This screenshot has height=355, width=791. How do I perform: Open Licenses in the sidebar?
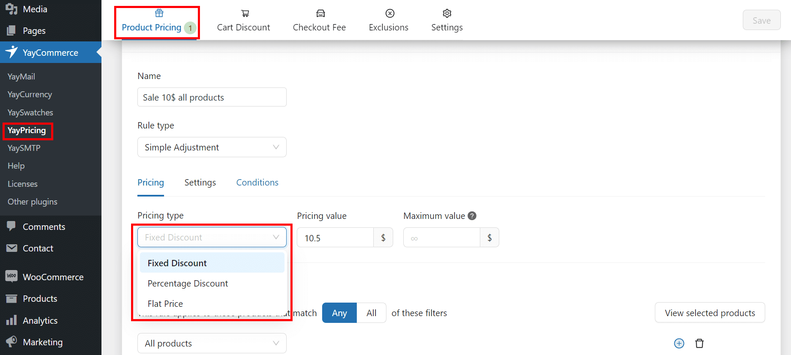point(22,184)
